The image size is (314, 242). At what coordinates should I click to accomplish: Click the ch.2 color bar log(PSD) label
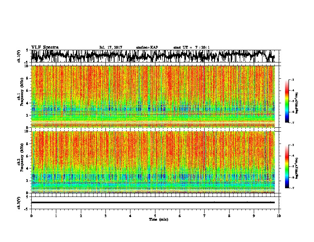tap(297, 168)
